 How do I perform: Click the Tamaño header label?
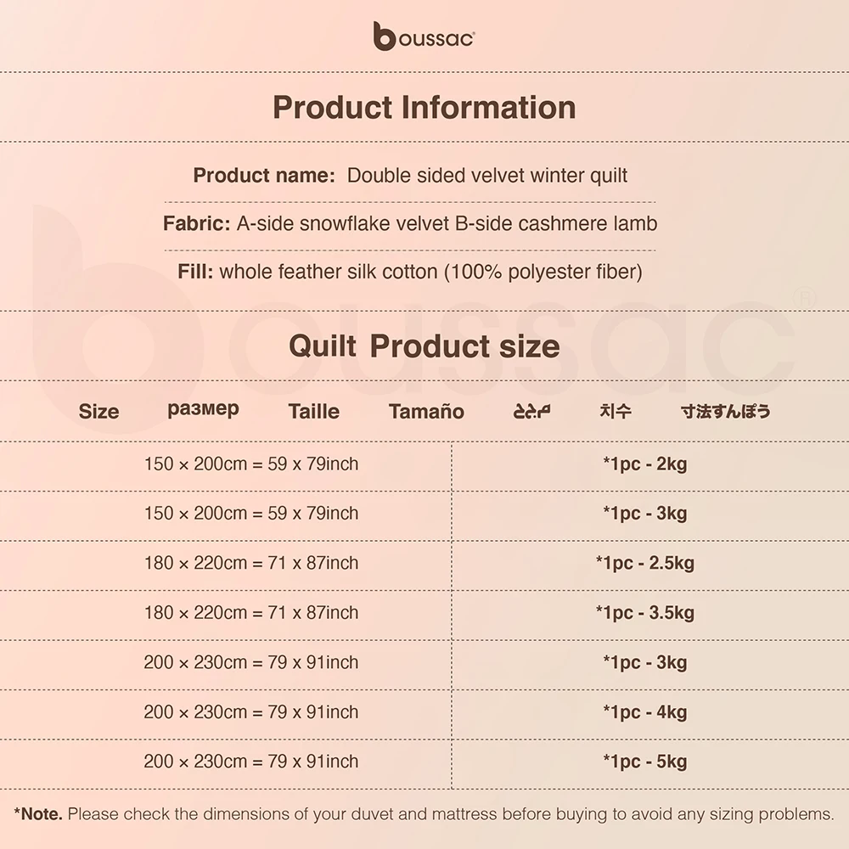[426, 412]
